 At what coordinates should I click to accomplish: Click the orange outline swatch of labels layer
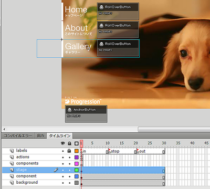click(x=77, y=151)
